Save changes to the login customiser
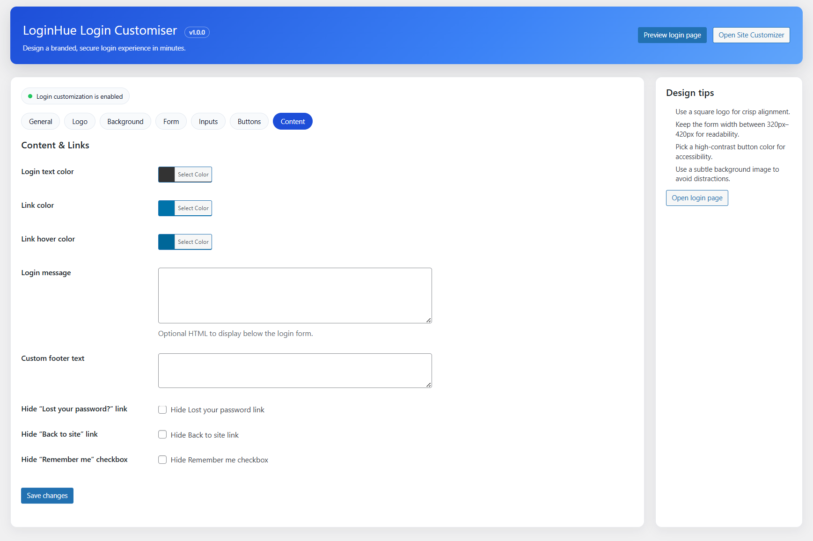The width and height of the screenshot is (813, 541). click(x=47, y=495)
